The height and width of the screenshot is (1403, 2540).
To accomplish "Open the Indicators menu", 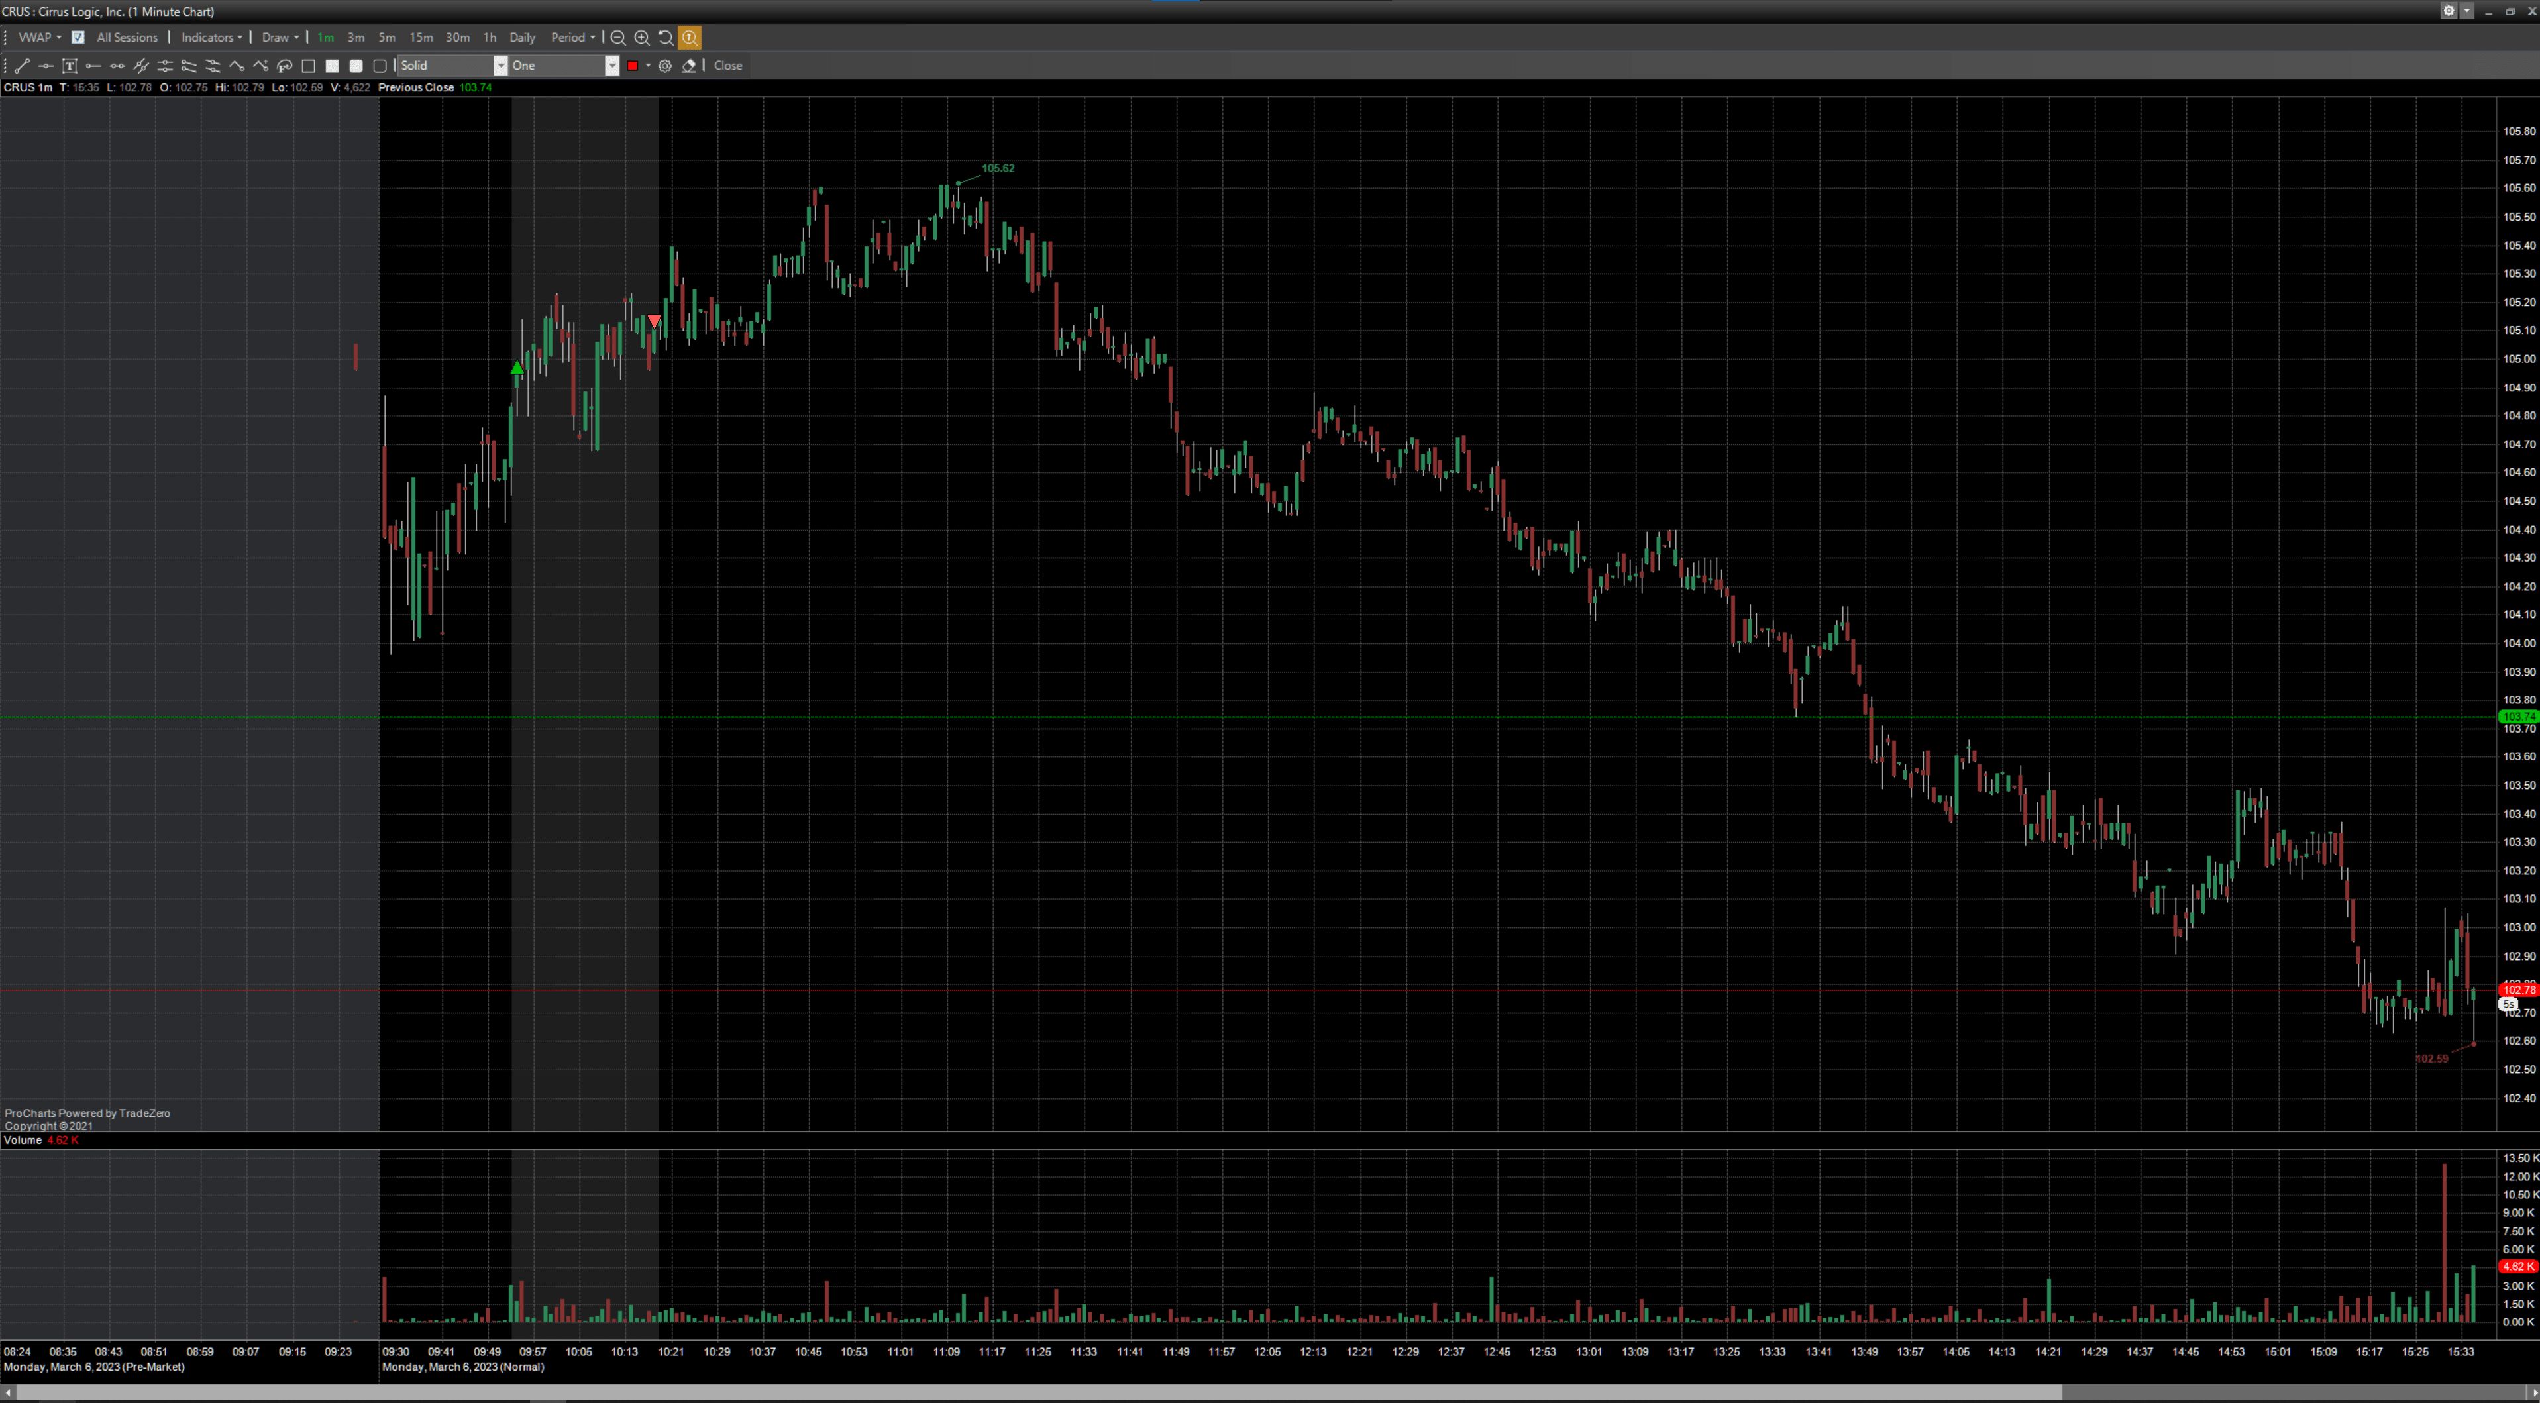I will click(x=211, y=38).
